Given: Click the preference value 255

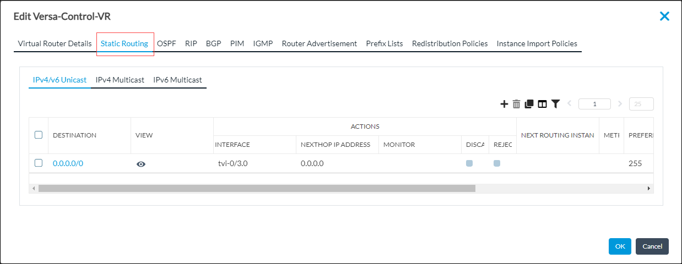Looking at the screenshot, I should pos(635,163).
